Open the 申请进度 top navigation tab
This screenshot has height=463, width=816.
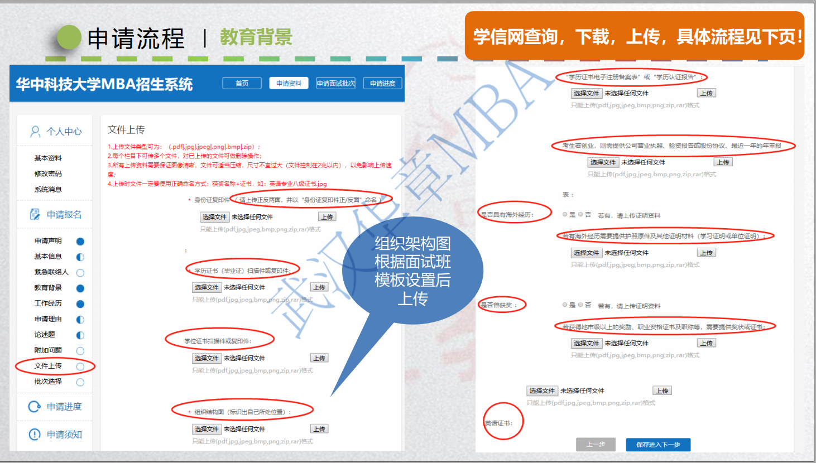[382, 83]
